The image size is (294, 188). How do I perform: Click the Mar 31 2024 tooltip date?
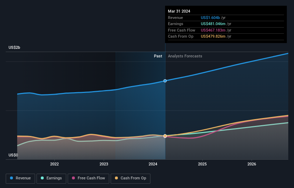pos(179,11)
